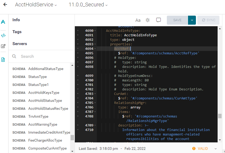Go back using the left arrow

click(5, 5)
